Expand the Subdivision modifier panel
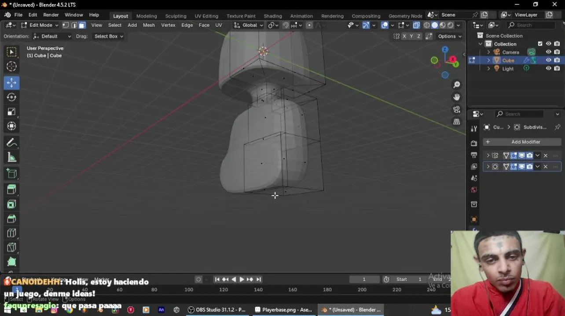 tap(488, 167)
